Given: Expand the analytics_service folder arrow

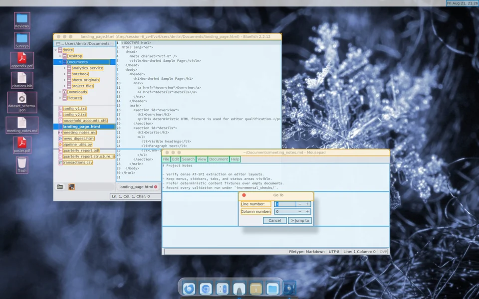Looking at the screenshot, I should tap(65, 68).
